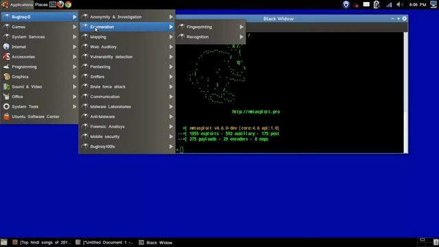Open the Recognition submenu
439x247 pixels.
click(211, 37)
